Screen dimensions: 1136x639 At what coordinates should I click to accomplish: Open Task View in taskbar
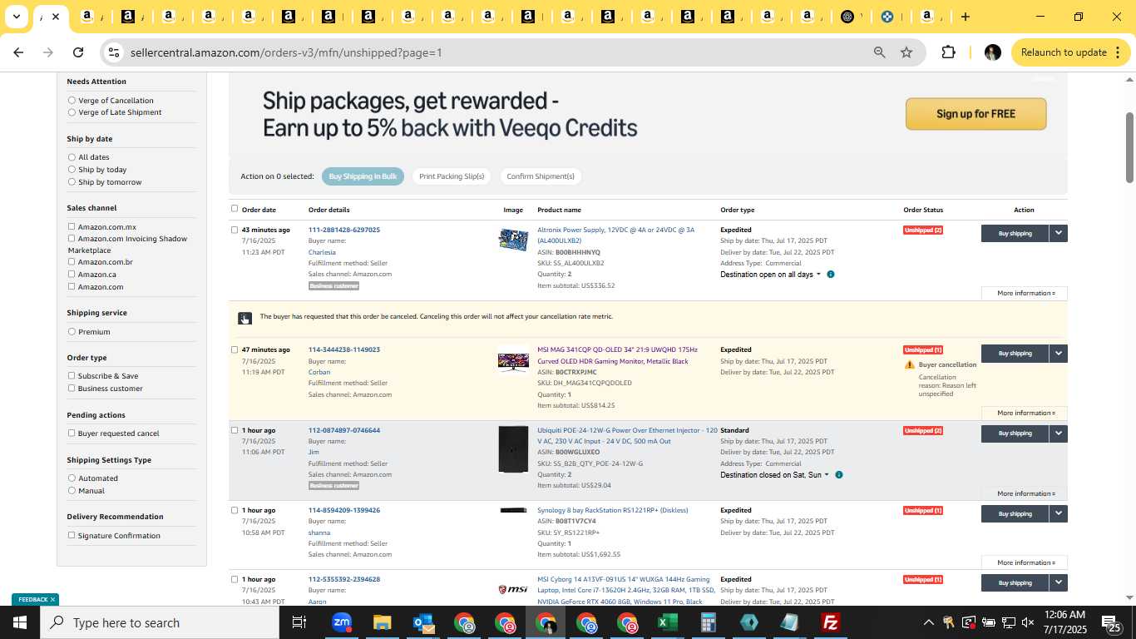click(299, 622)
